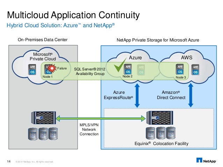
Task: Select the Equinix colocation NetApp storage controller icon
Action: (x=160, y=118)
